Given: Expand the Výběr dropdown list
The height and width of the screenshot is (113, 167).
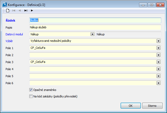Looking at the screenshot, I should [158, 41].
